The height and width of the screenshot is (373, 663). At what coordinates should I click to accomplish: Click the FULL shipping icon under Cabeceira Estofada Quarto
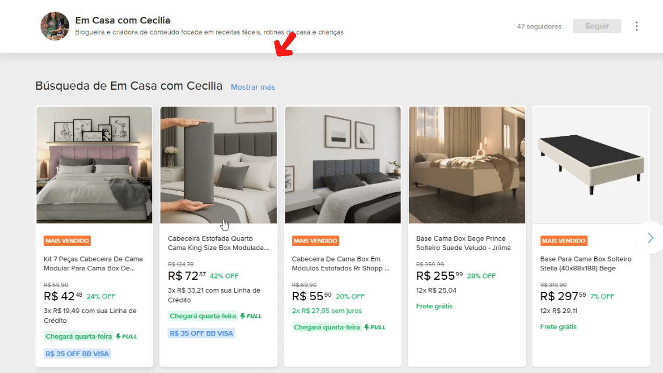pyautogui.click(x=251, y=315)
